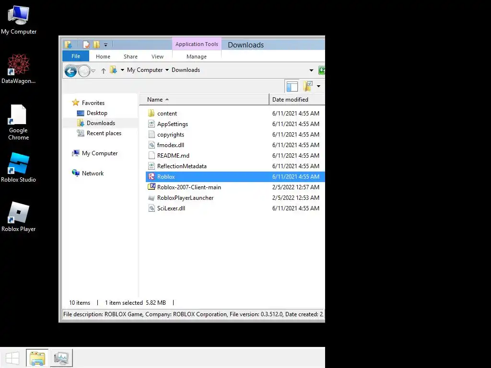
Task: Click the folder options toolbar icon
Action: 308,86
